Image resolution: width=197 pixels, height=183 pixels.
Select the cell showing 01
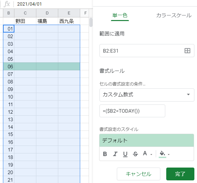[x=9, y=29]
